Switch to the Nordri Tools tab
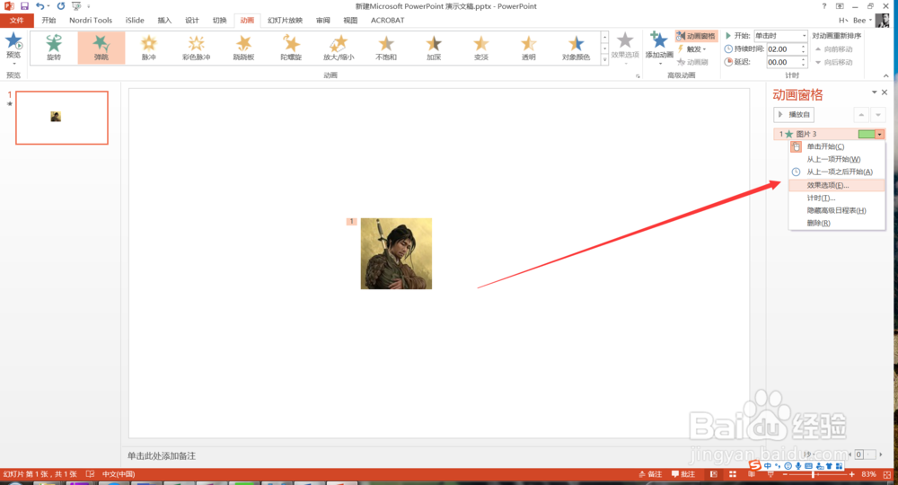The image size is (898, 485). pyautogui.click(x=91, y=20)
